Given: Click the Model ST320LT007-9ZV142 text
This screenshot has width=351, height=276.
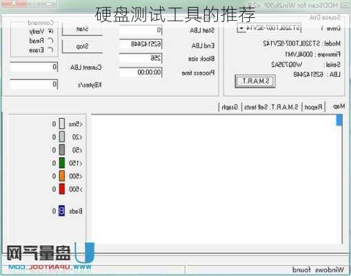Looking at the screenshot, I should 301,43.
